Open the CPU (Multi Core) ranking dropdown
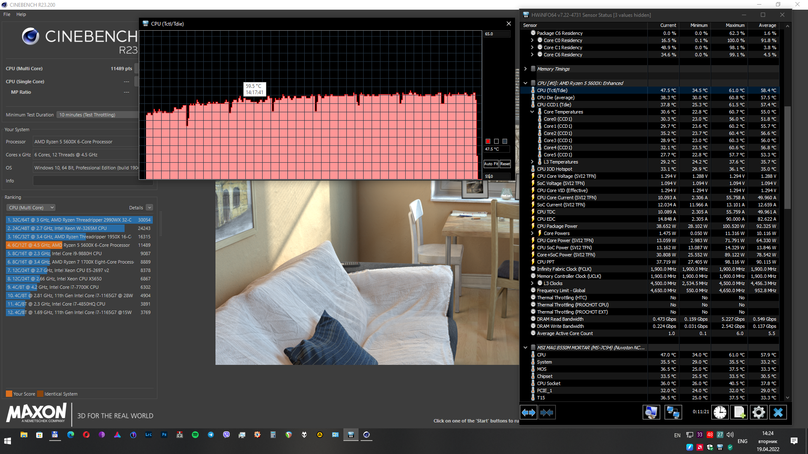Image resolution: width=808 pixels, height=454 pixels. point(31,208)
